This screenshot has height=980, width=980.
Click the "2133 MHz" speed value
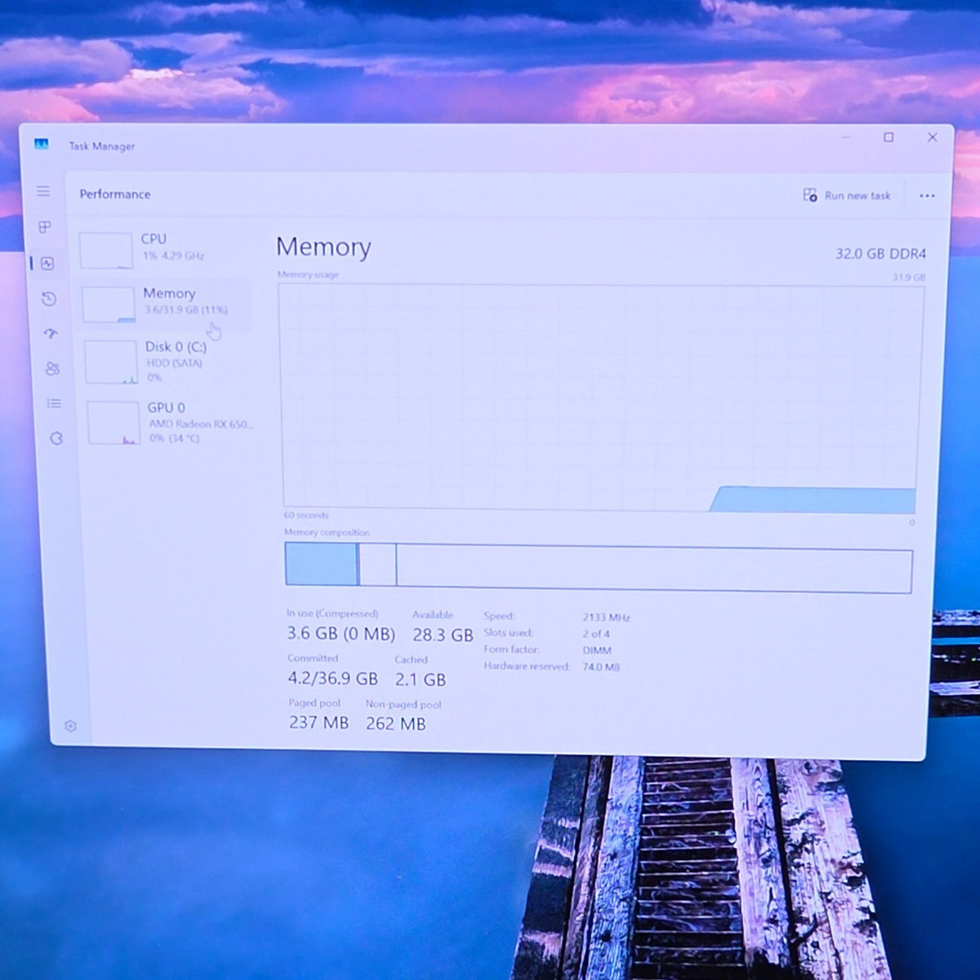(x=607, y=617)
